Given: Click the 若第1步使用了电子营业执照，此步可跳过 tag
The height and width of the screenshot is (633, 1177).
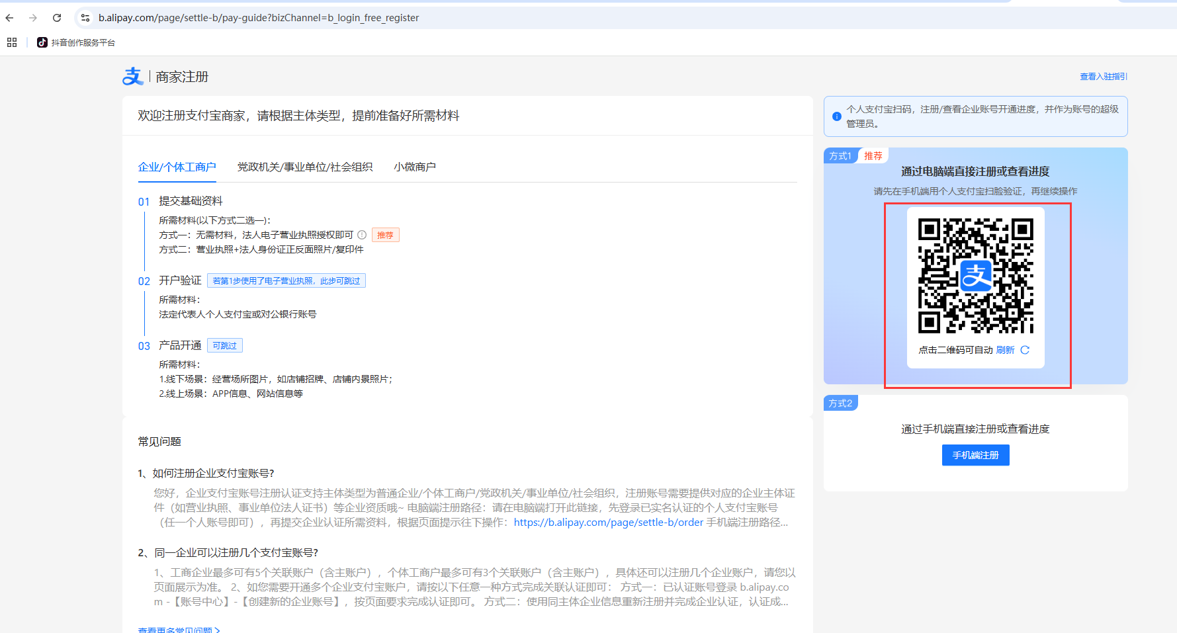Looking at the screenshot, I should [286, 280].
